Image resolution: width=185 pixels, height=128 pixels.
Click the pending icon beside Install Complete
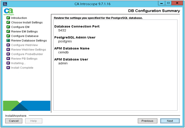[8, 68]
